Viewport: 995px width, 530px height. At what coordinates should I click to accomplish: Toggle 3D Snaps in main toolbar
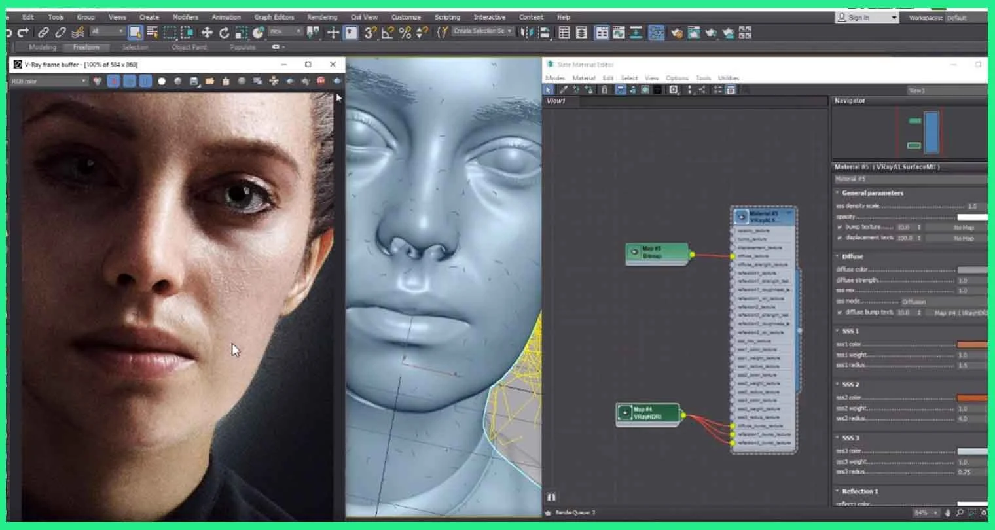point(371,32)
